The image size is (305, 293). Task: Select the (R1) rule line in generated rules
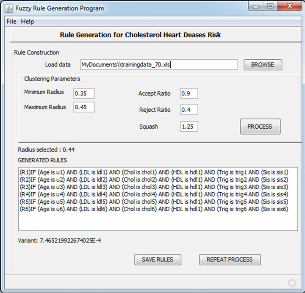pyautogui.click(x=154, y=172)
